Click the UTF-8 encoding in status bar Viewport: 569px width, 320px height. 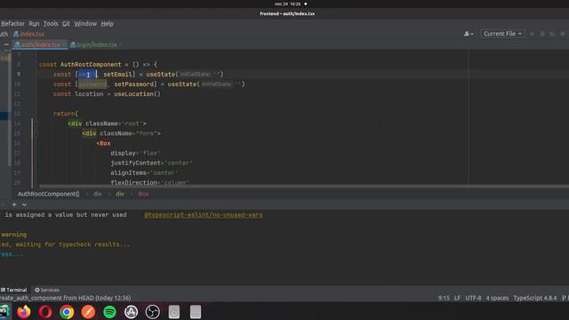click(473, 298)
